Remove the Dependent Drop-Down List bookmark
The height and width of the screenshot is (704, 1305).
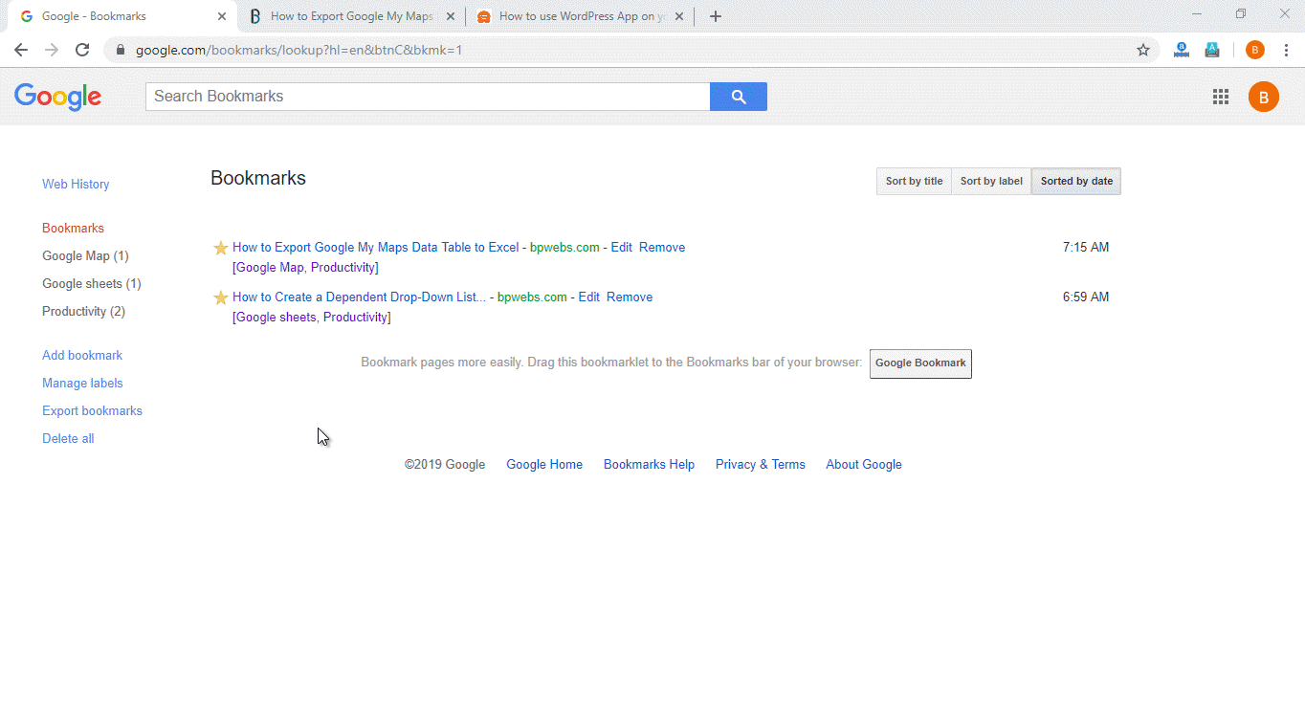[x=630, y=297]
